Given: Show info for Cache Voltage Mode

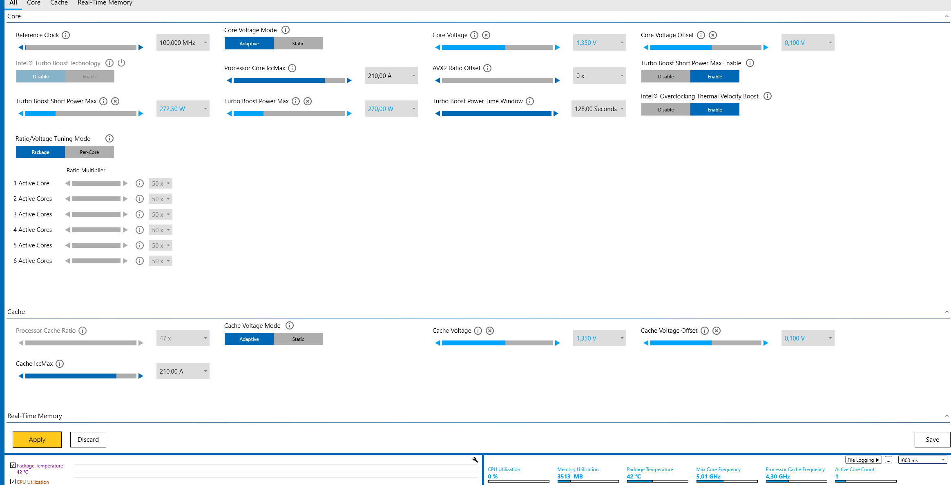Looking at the screenshot, I should [x=290, y=325].
